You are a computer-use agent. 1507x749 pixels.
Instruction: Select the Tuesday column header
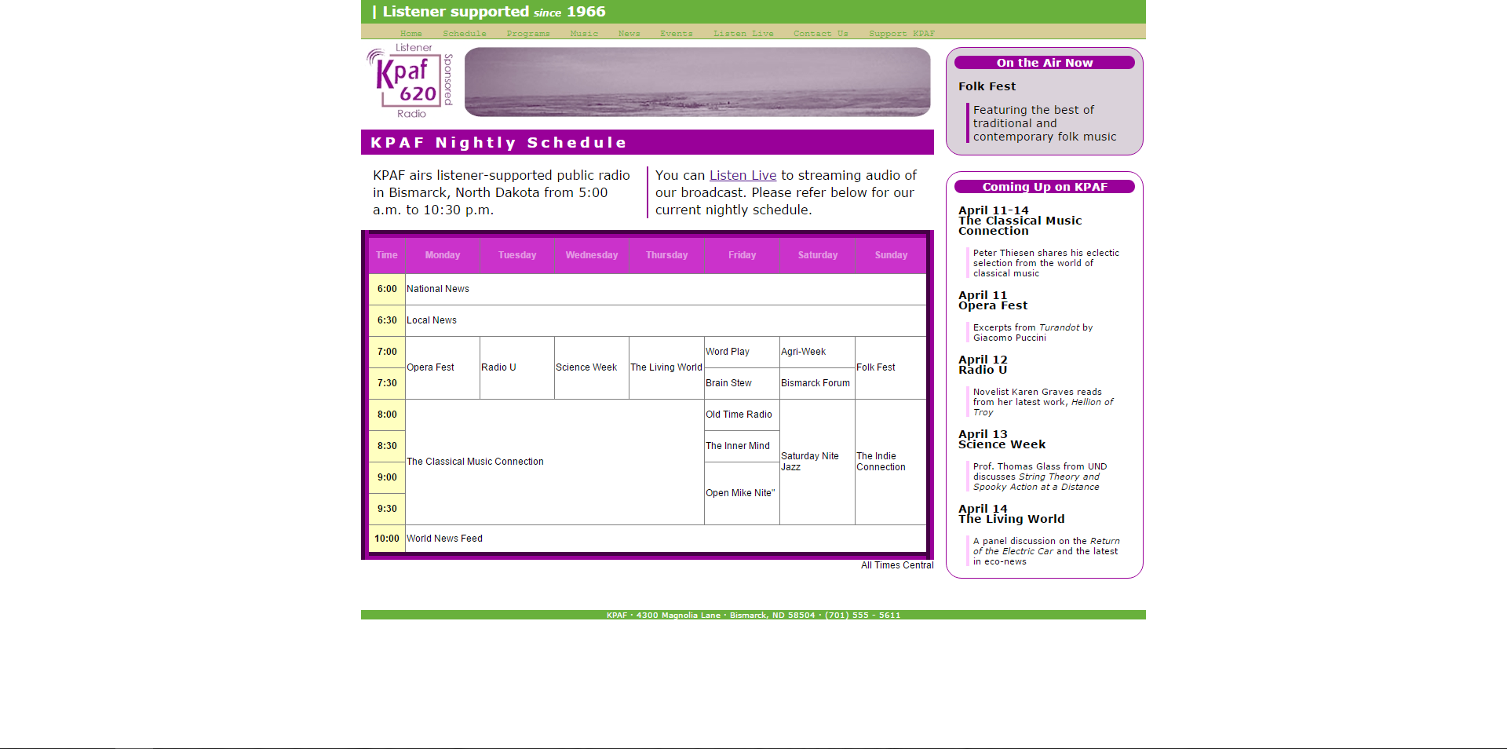(517, 255)
